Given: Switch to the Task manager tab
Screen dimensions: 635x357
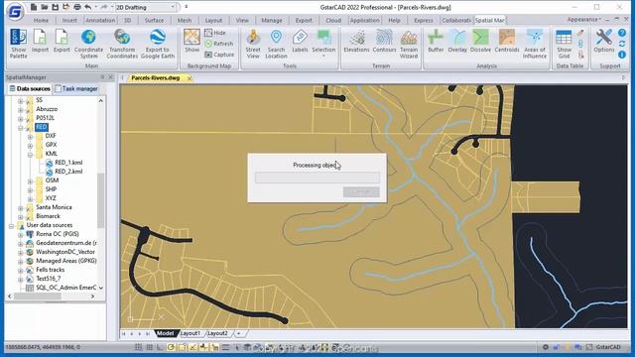Looking at the screenshot, I should pyautogui.click(x=76, y=88).
